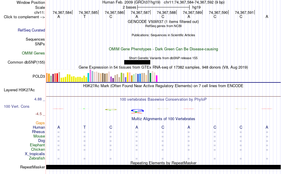The image size is (281, 174).
Task: Click the hg19 label beside the scale bar
Action: 196,7
